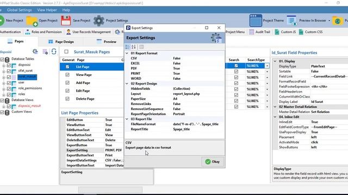This screenshot has width=348, height=195.
Task: Click the Layout value report_layout.php
Action: click(186, 94)
